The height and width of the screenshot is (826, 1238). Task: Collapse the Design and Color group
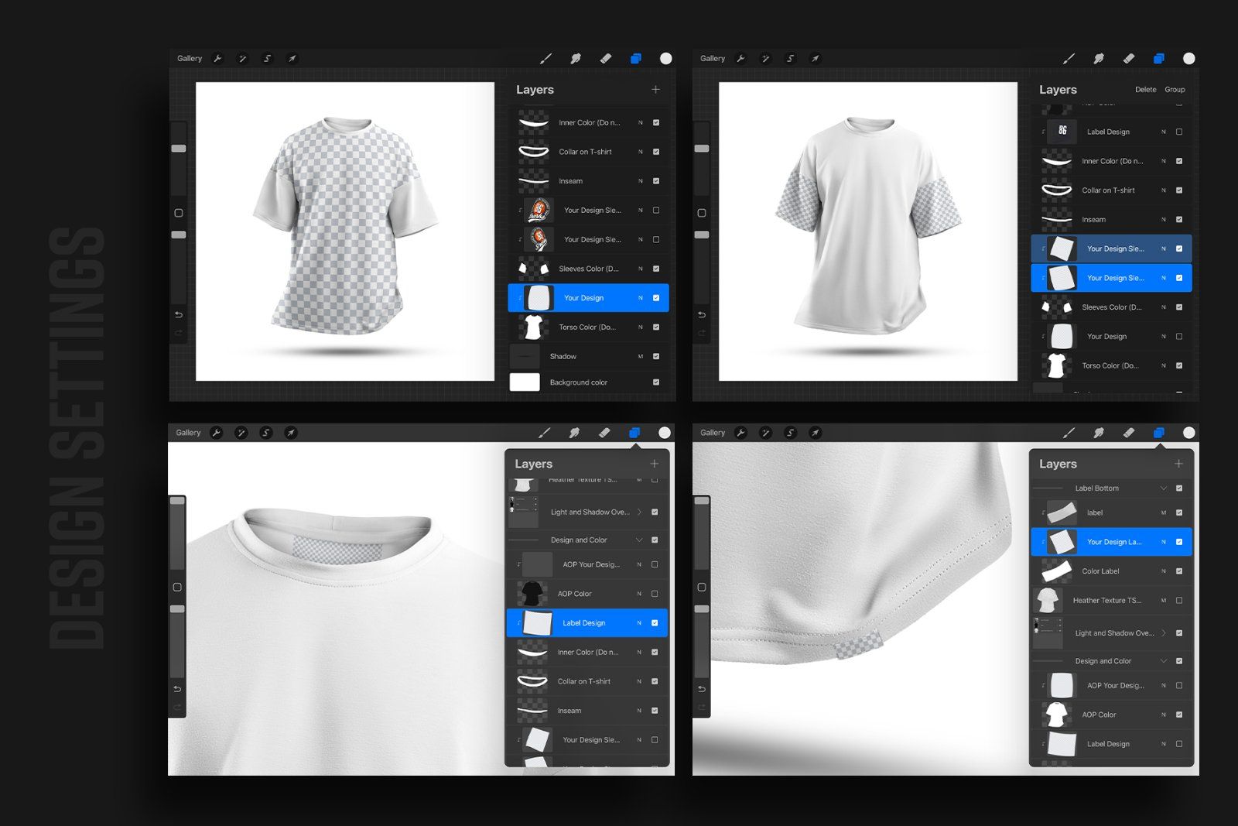[640, 540]
